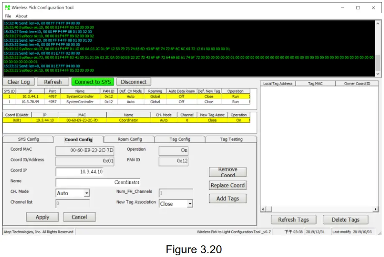Expand the CH. Mode dropdown

click(86, 194)
